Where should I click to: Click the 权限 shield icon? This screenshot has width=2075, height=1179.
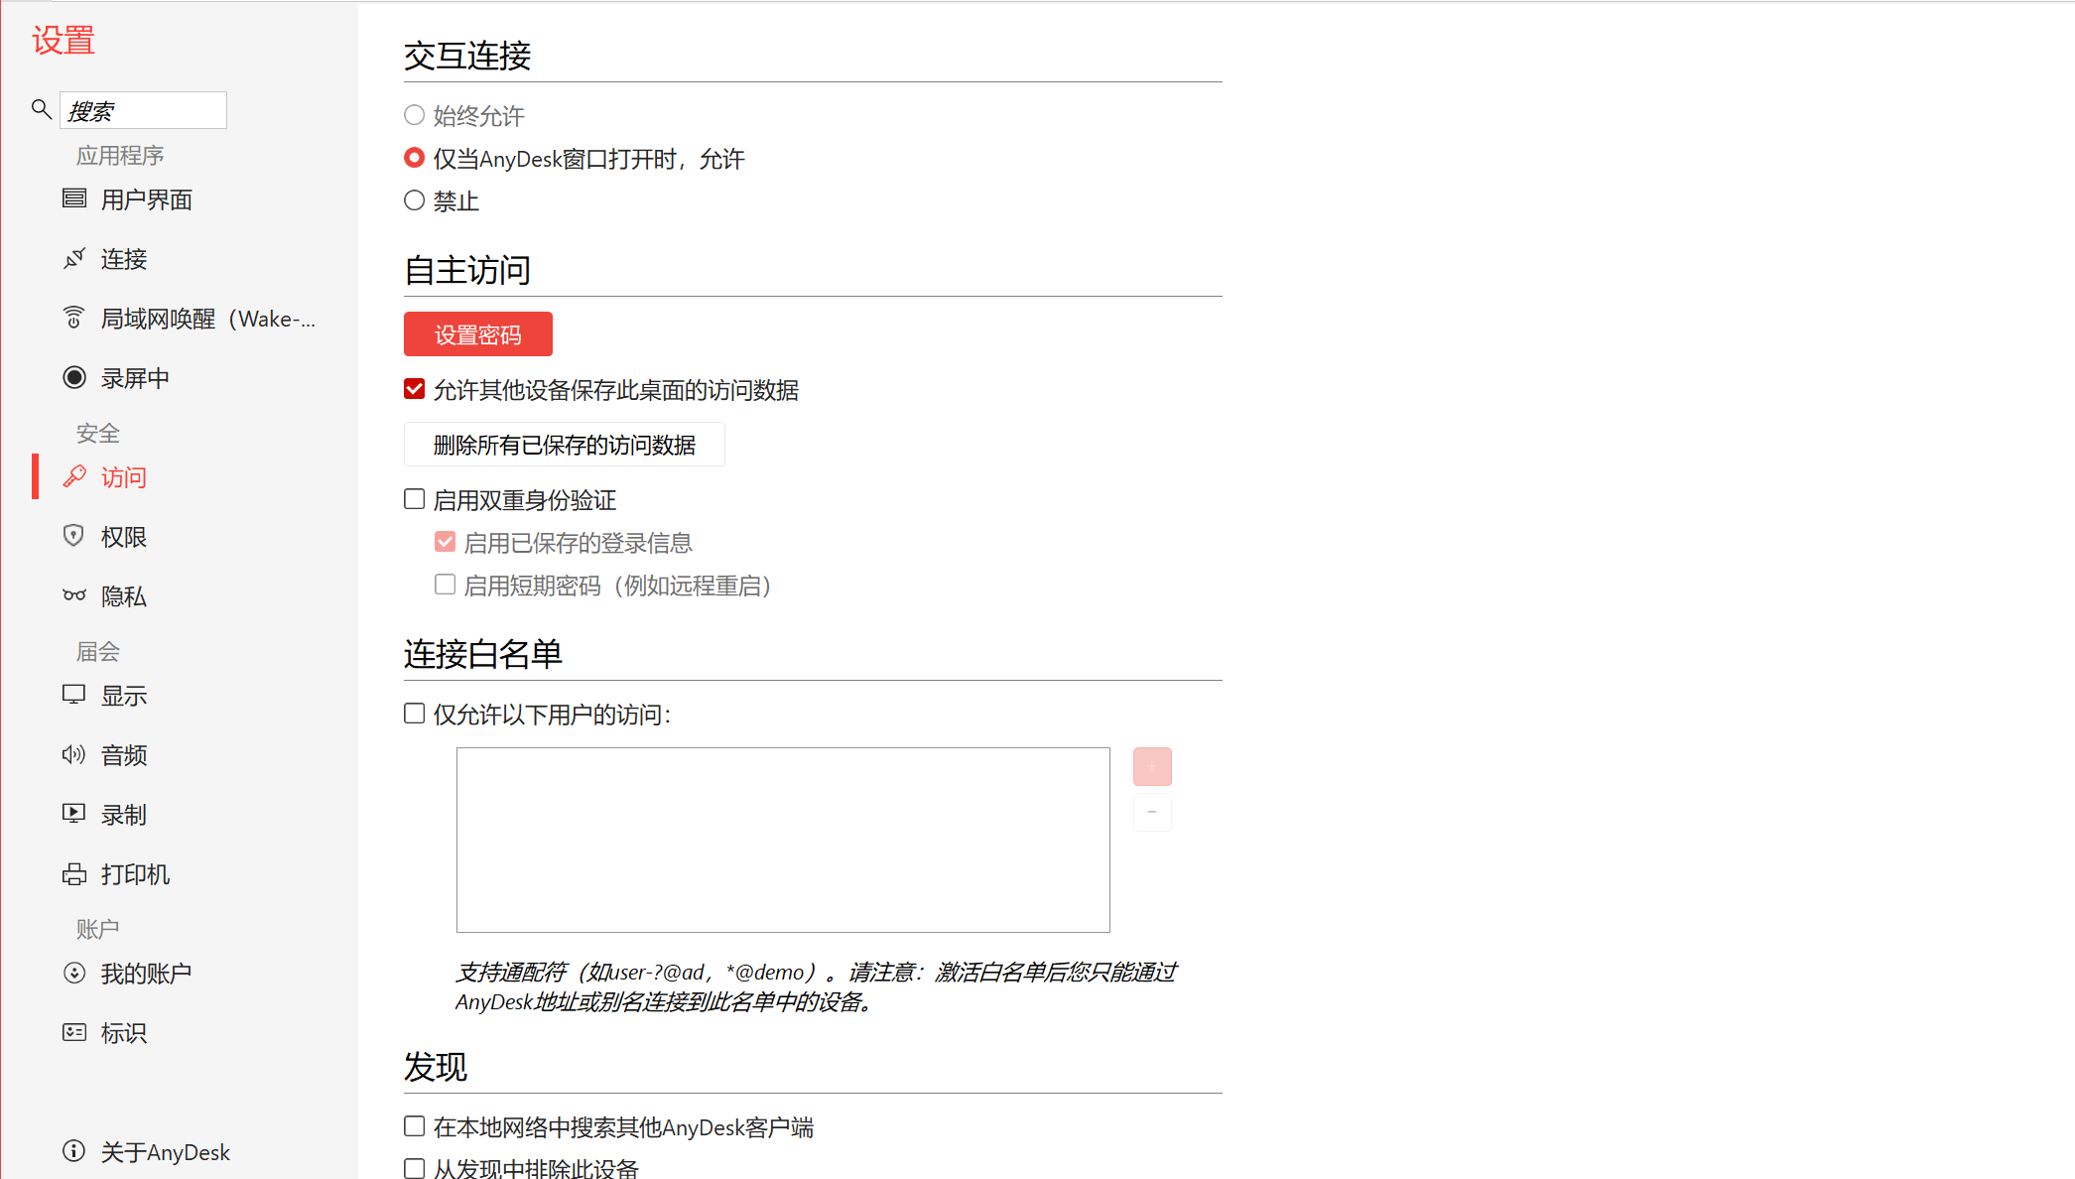74,536
